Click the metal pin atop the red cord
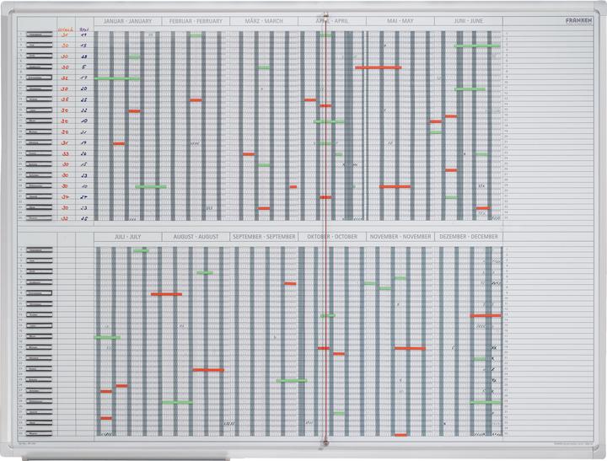Image resolution: width=607 pixels, height=461 pixels. (x=325, y=16)
